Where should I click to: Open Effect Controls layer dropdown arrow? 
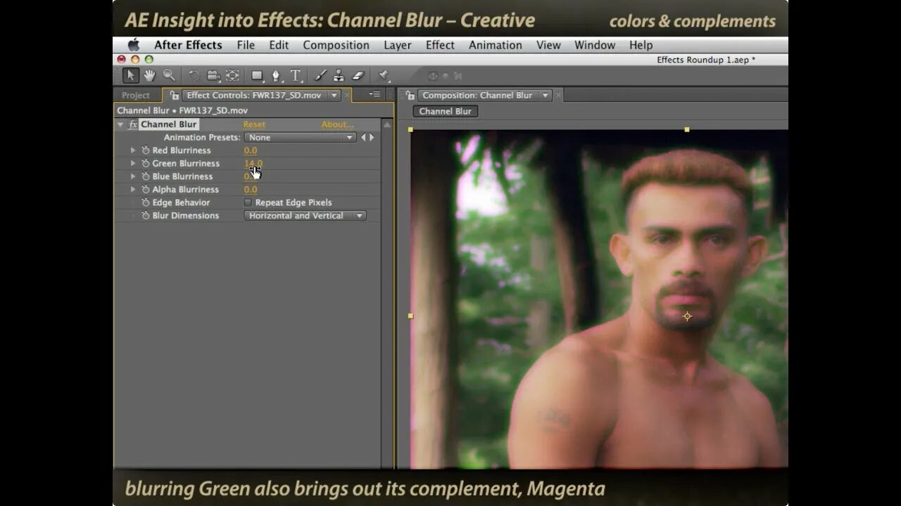(334, 95)
